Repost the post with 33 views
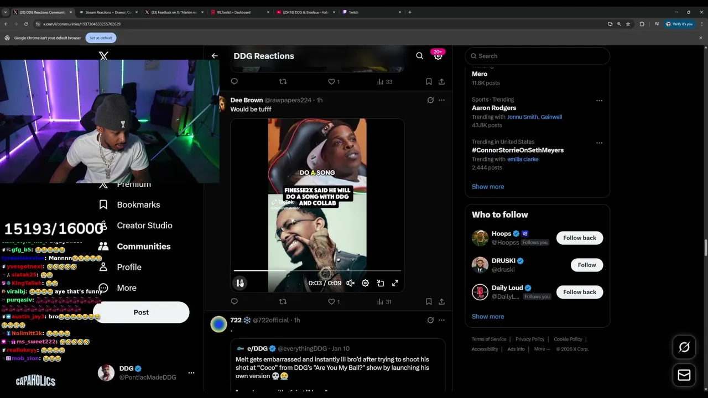 tap(283, 81)
